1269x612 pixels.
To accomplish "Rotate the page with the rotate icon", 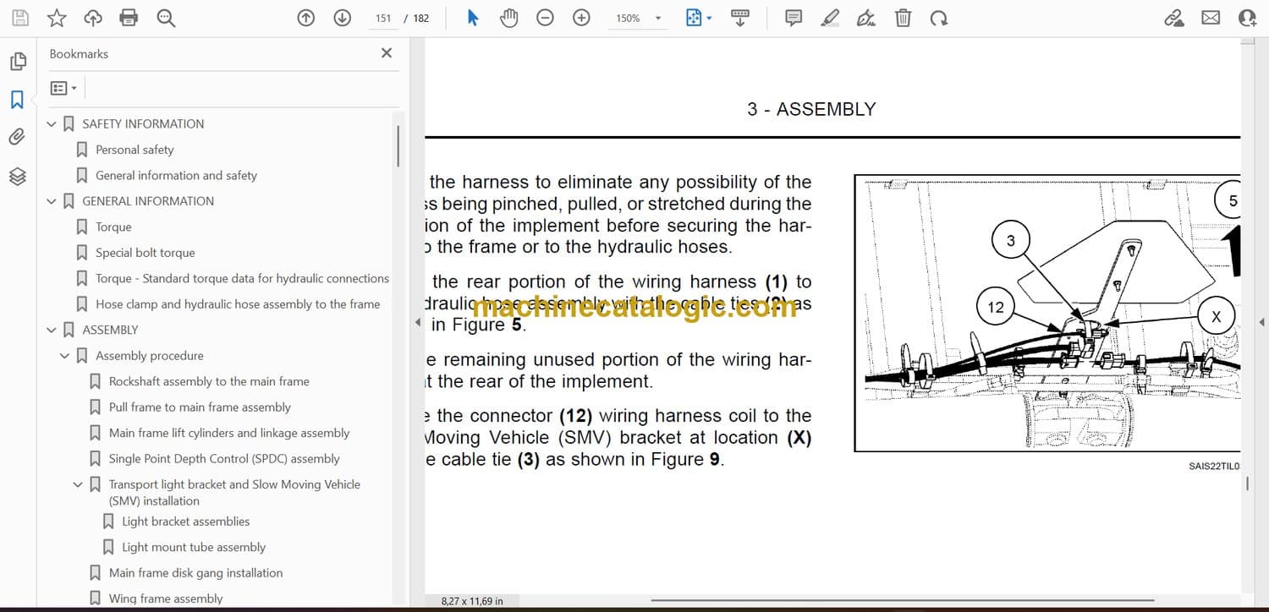I will pyautogui.click(x=938, y=18).
